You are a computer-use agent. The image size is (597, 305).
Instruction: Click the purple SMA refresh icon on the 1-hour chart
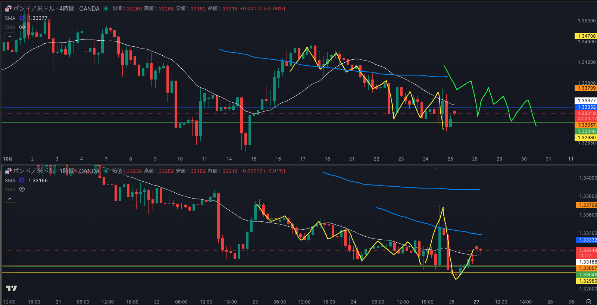tap(22, 180)
